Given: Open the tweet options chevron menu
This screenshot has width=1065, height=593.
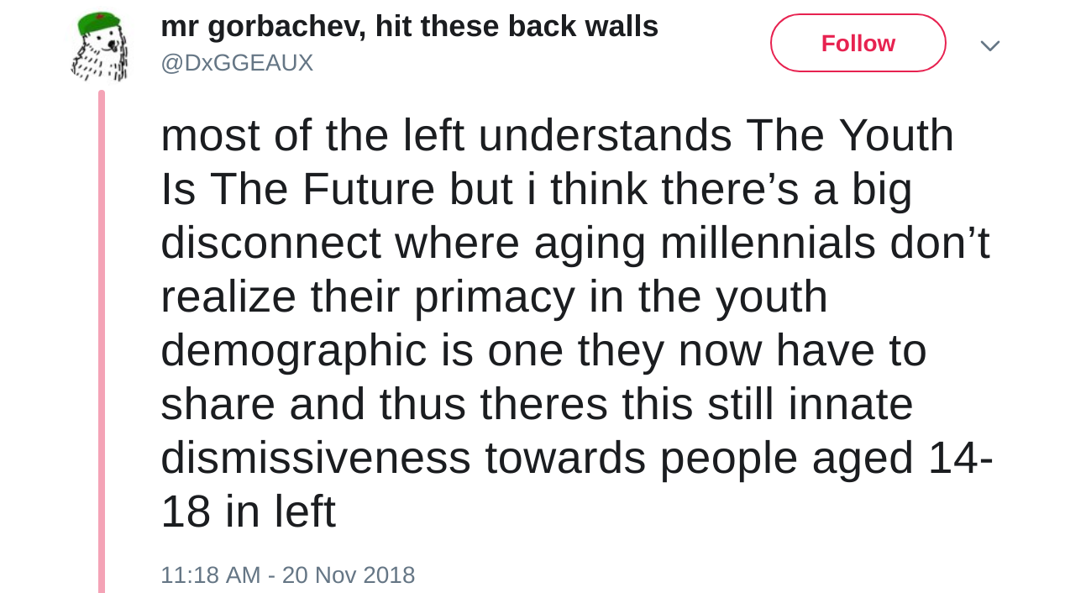Looking at the screenshot, I should click(989, 45).
